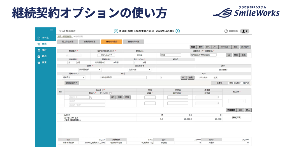Click the 契約をコピー button
Image resolution: width=287 pixels, height=161 pixels.
[225, 47]
